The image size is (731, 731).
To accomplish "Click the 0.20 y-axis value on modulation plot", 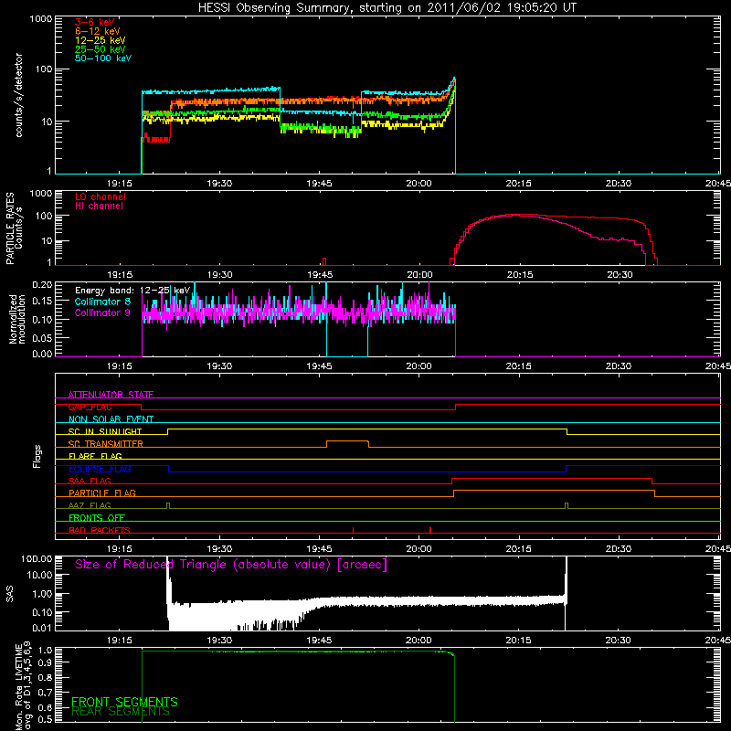I will pos(42,285).
